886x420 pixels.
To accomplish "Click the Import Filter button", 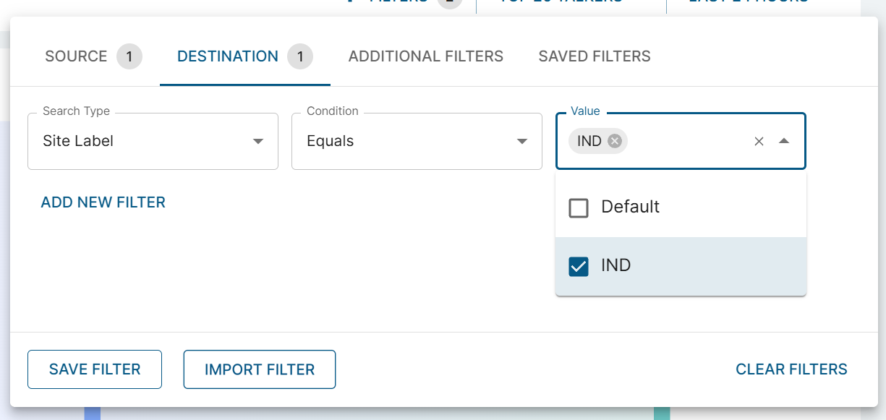I will pos(260,369).
